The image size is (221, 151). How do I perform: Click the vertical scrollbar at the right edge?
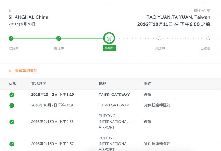[x=219, y=31]
